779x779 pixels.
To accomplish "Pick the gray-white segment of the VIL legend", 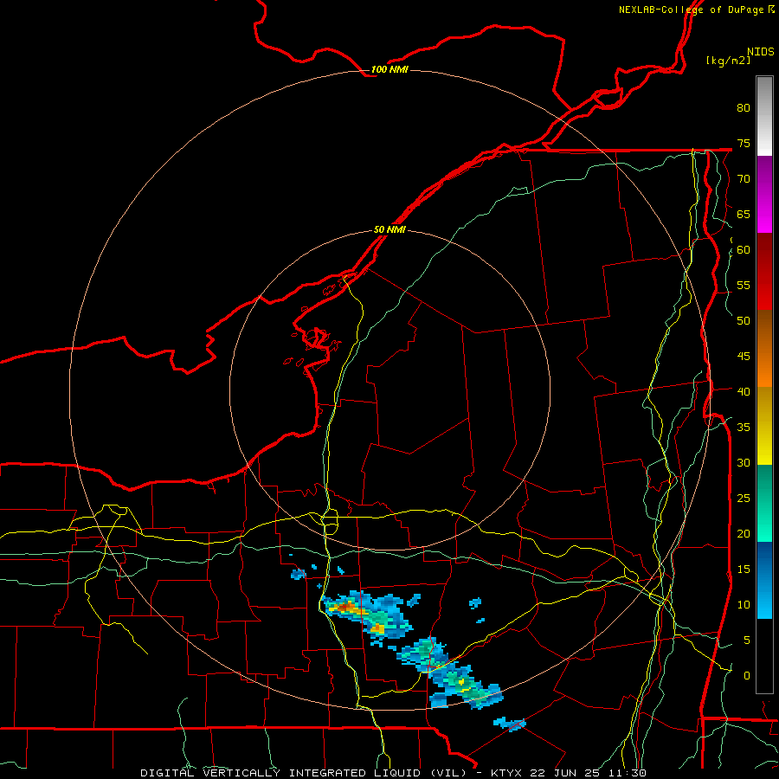I will click(x=764, y=116).
